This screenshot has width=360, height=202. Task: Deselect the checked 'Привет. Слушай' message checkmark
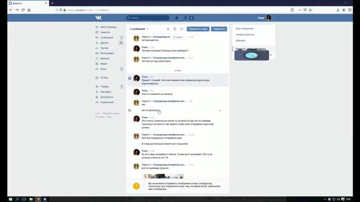130,79
